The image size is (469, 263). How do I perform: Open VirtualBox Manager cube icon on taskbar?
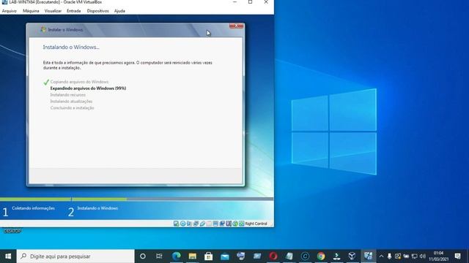pyautogui.click(x=352, y=256)
